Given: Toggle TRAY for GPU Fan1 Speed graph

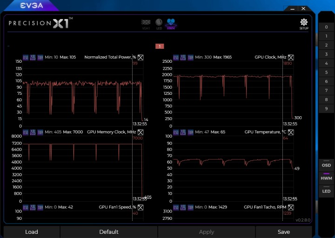Looking at the screenshot, I should click(40, 207).
